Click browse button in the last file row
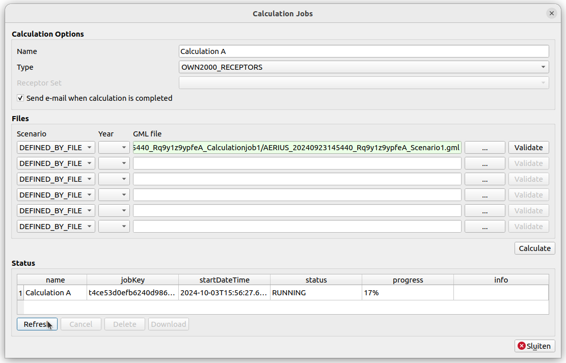Viewport: 566px width, 363px height. coord(484,227)
